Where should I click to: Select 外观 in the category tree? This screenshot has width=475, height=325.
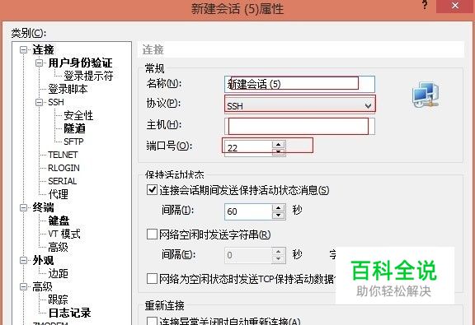point(43,260)
